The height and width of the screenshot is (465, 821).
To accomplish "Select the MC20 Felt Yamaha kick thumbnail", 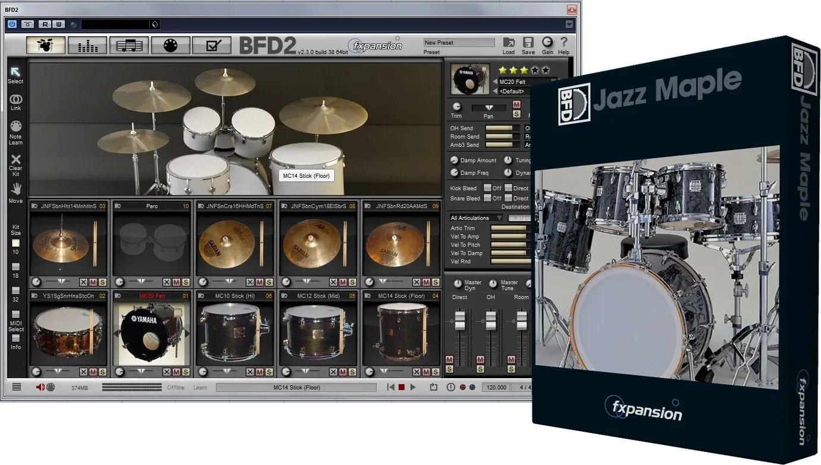I will click(x=151, y=334).
